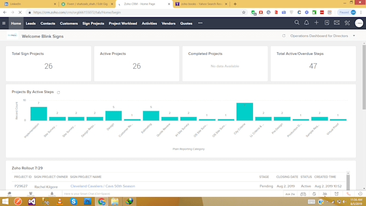Refresh the Projects By Active Steps chart
Screen dimensions: 366x206
[58, 93]
